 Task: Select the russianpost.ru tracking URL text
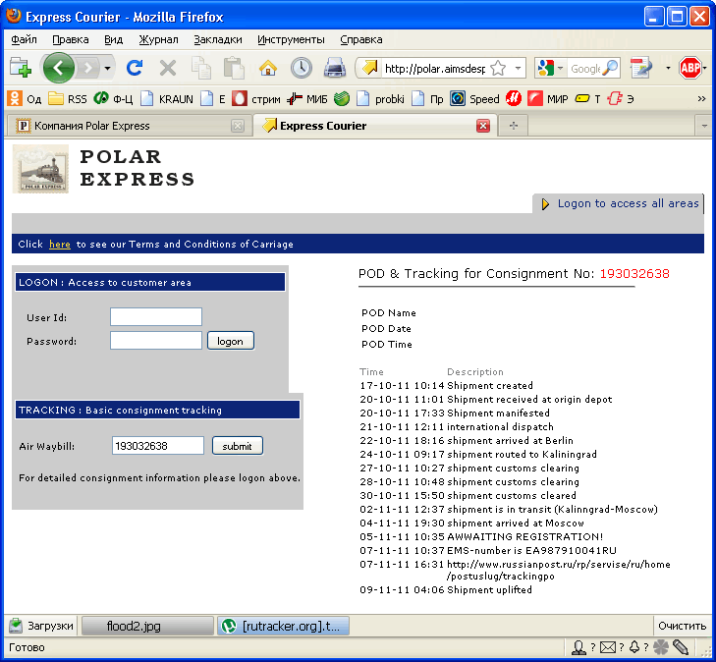(559, 571)
